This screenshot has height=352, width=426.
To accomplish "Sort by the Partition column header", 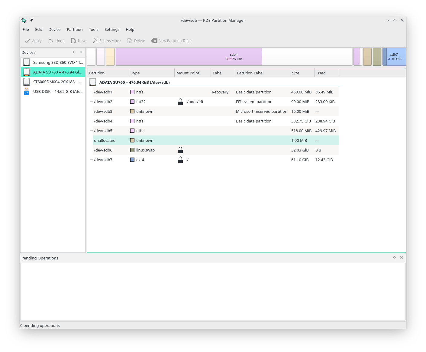I will 108,73.
